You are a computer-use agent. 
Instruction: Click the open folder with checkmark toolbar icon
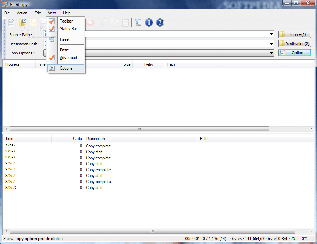click(23, 23)
